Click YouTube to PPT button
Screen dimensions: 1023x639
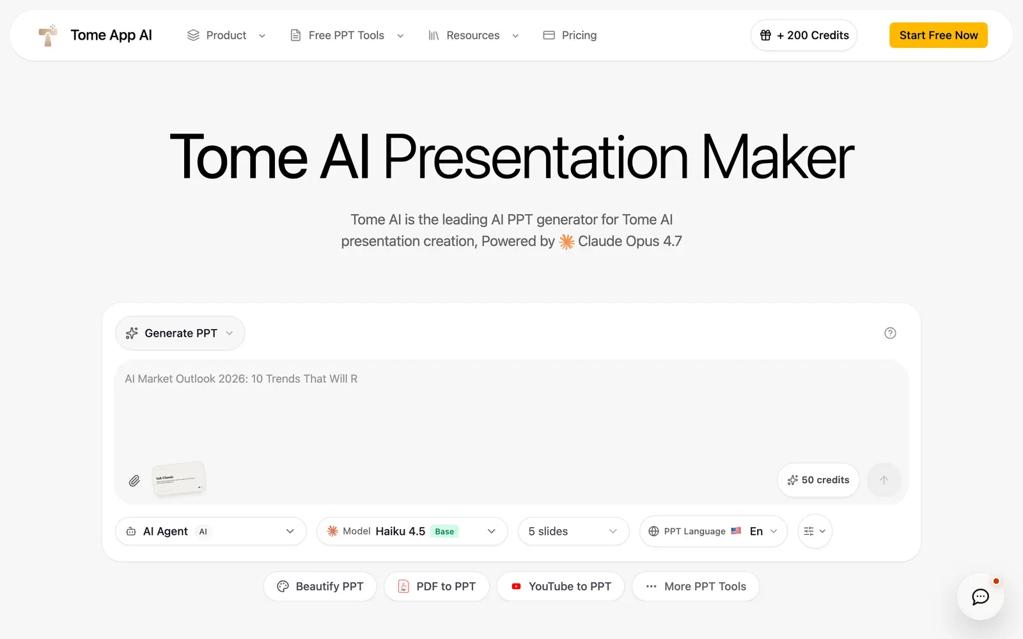(x=561, y=586)
